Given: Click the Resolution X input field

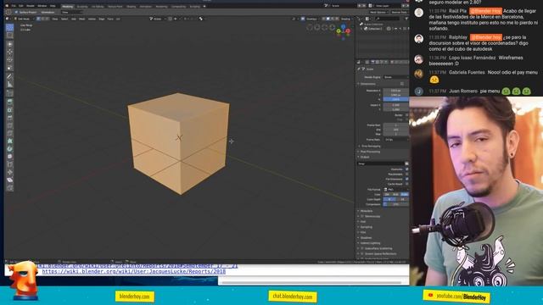Looking at the screenshot, I should (x=396, y=91).
